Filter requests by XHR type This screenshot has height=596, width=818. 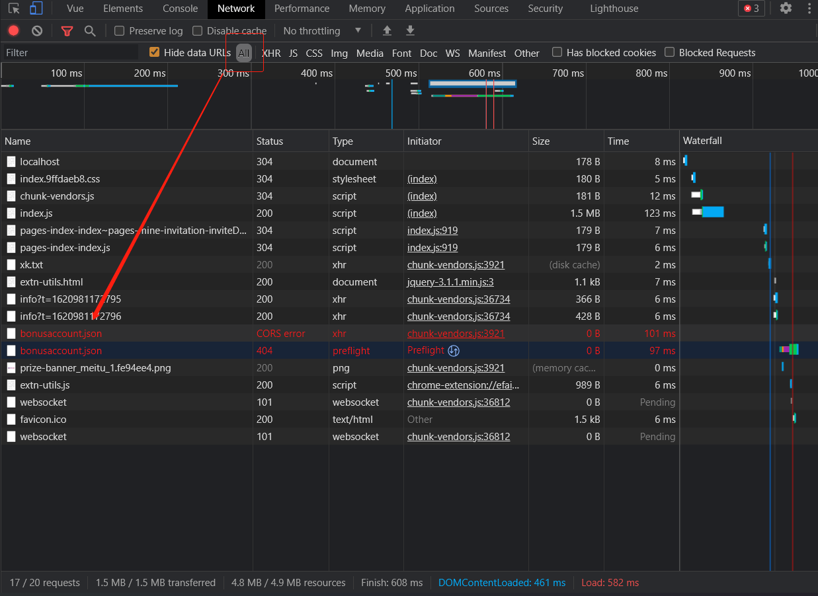[271, 53]
